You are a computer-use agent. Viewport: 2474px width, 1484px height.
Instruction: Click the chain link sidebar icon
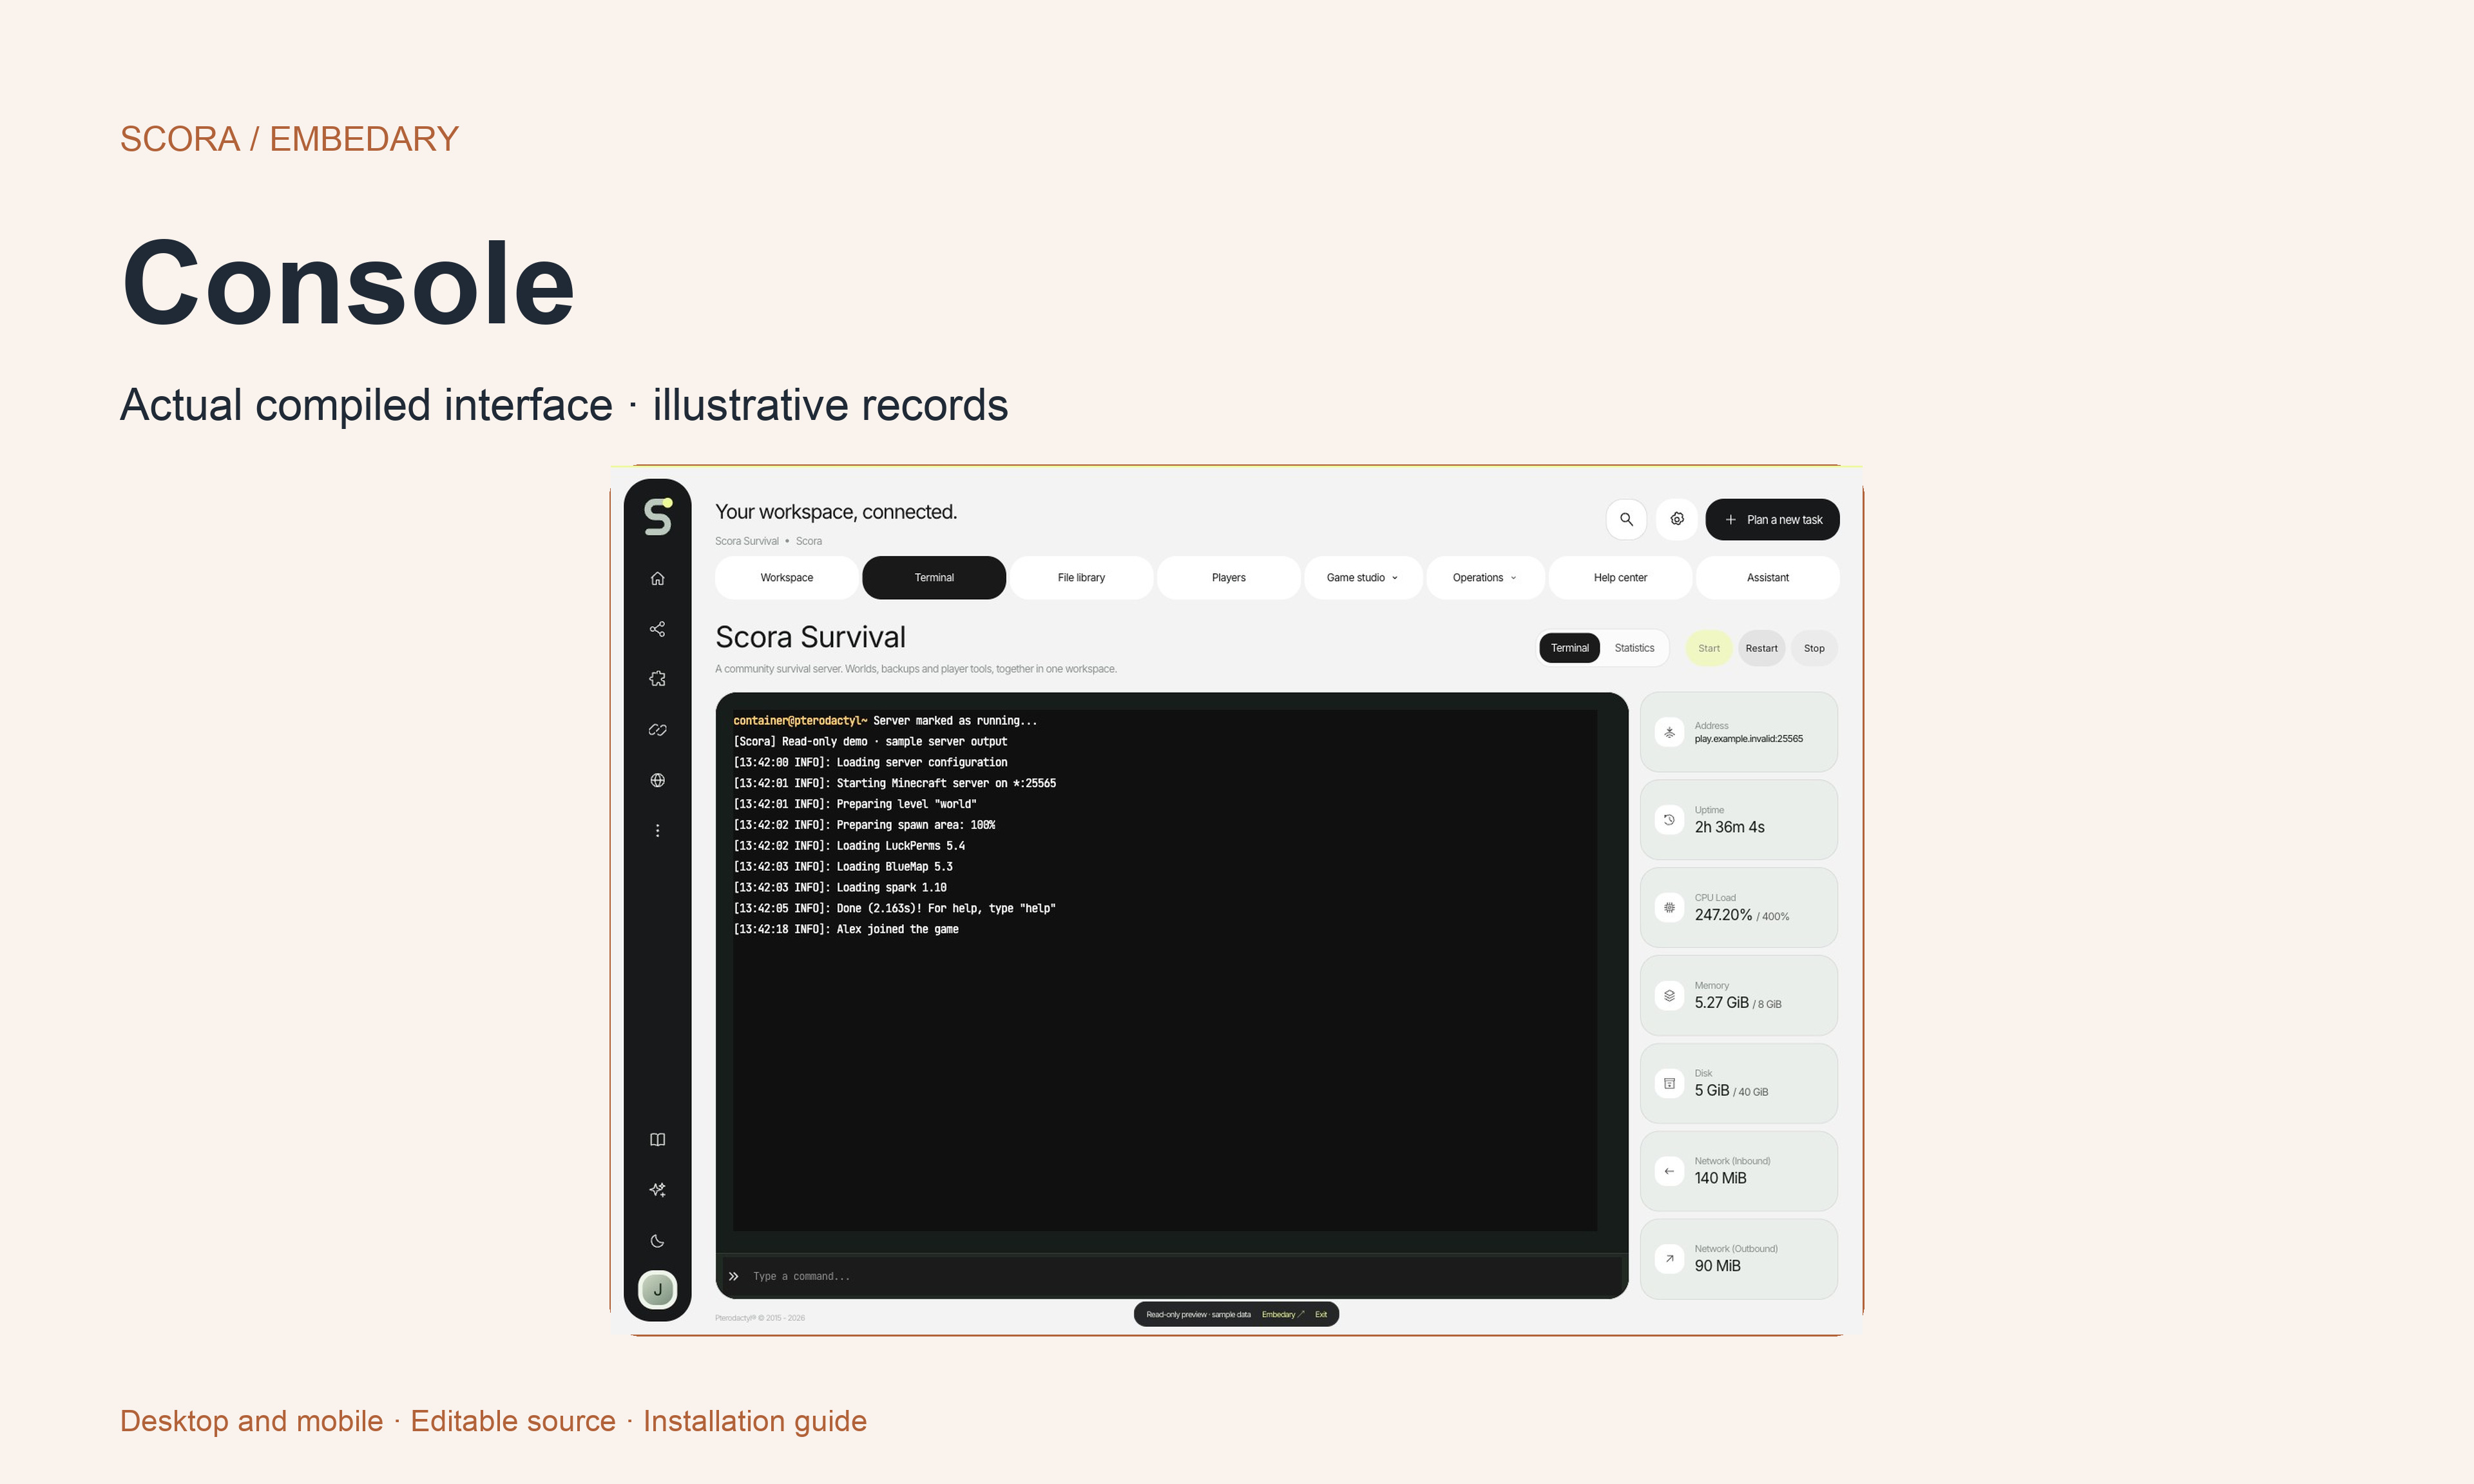click(x=657, y=730)
